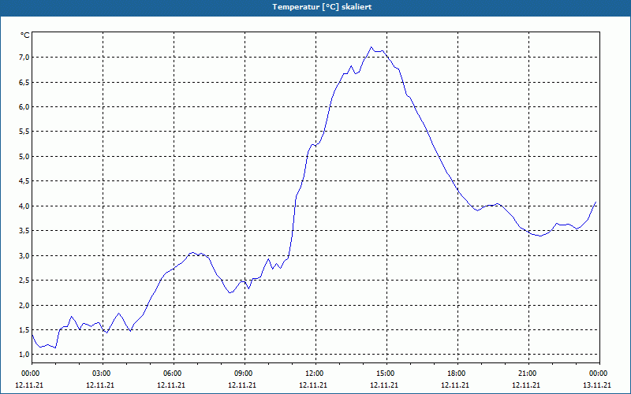Click the '03:00' x-axis time label

point(103,374)
